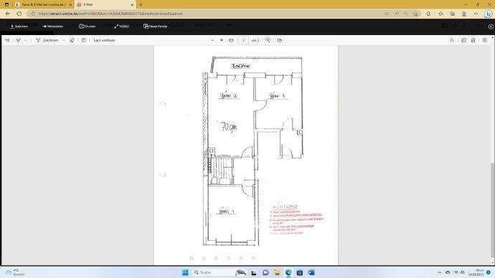Click Laut vorlesen read aloud

tap(104, 40)
